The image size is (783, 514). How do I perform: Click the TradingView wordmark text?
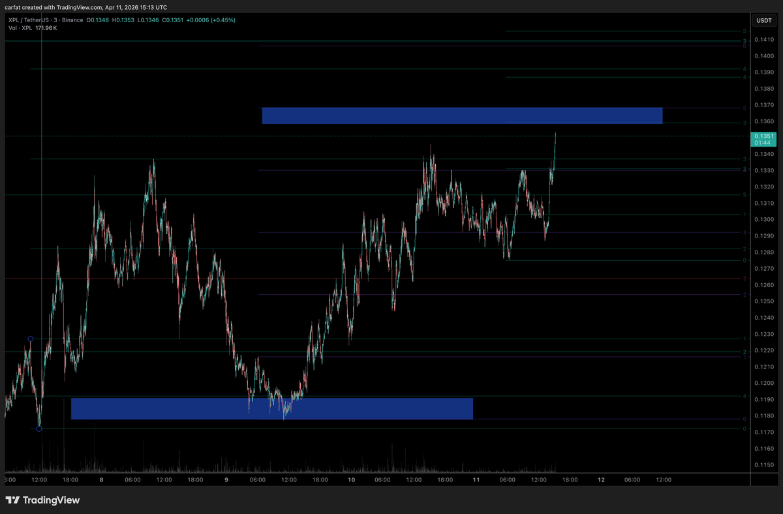coord(51,500)
